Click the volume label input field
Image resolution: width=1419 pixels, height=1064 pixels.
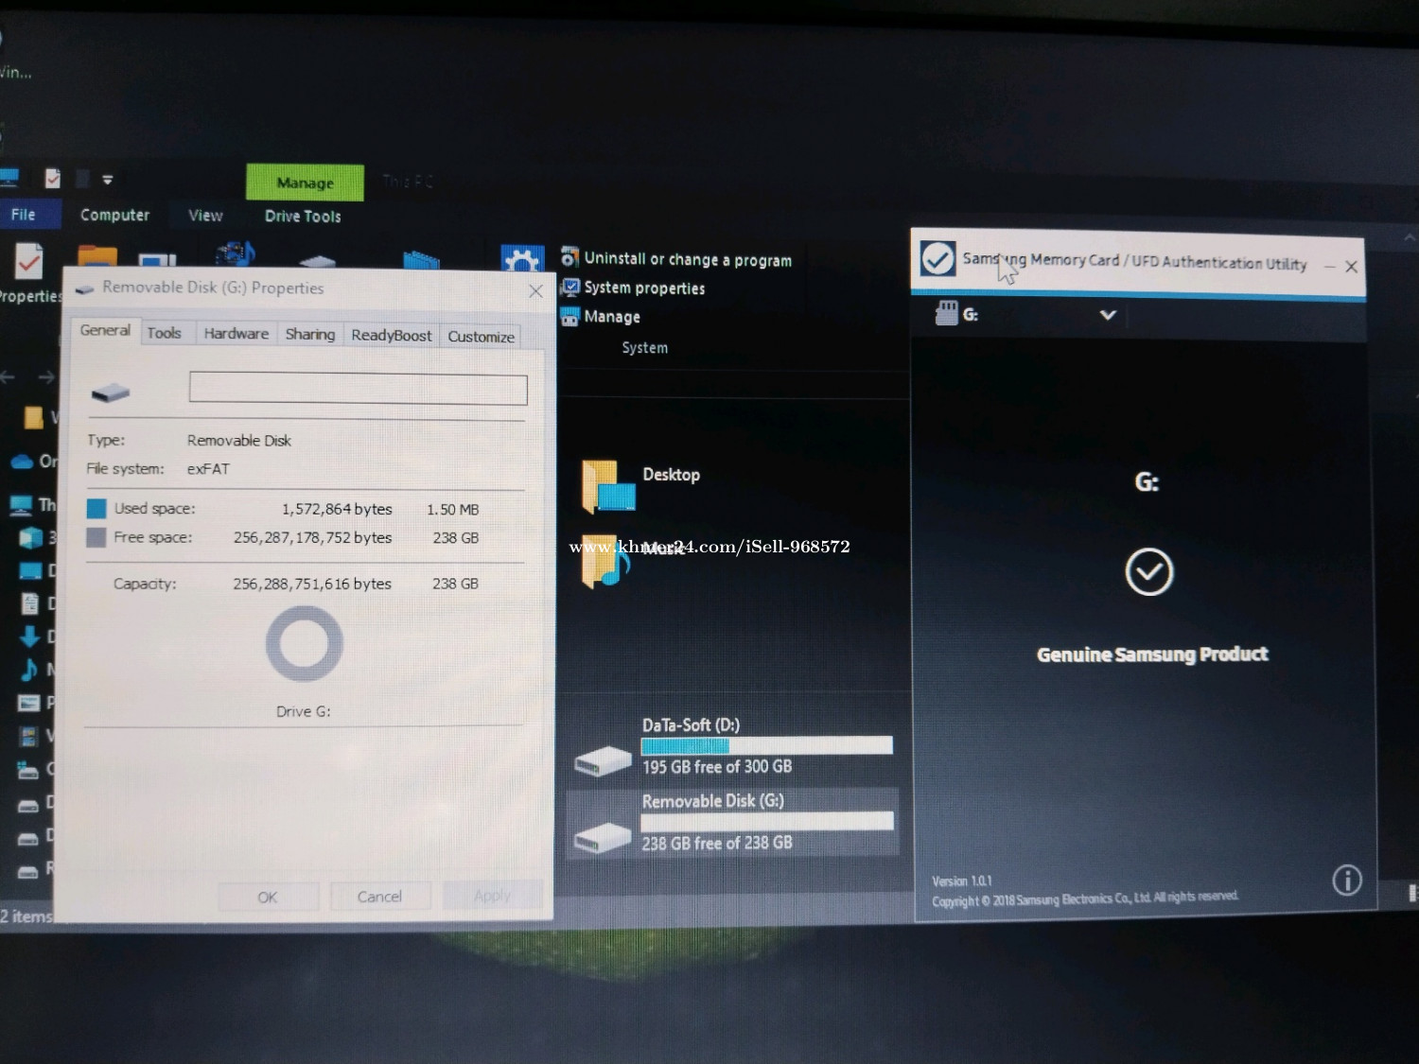pyautogui.click(x=358, y=389)
